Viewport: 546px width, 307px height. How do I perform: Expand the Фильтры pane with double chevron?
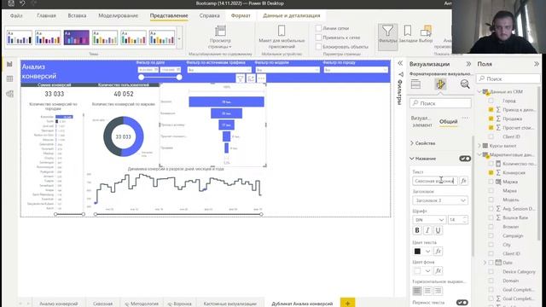(x=400, y=63)
